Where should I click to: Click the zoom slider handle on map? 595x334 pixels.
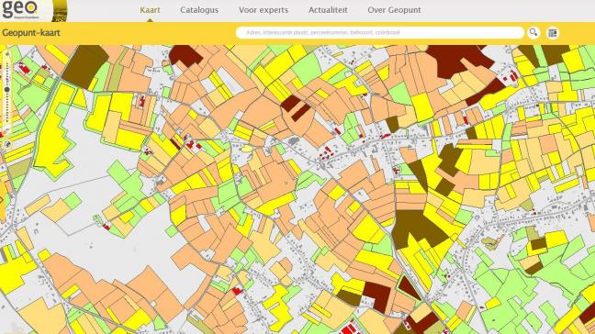[6, 90]
